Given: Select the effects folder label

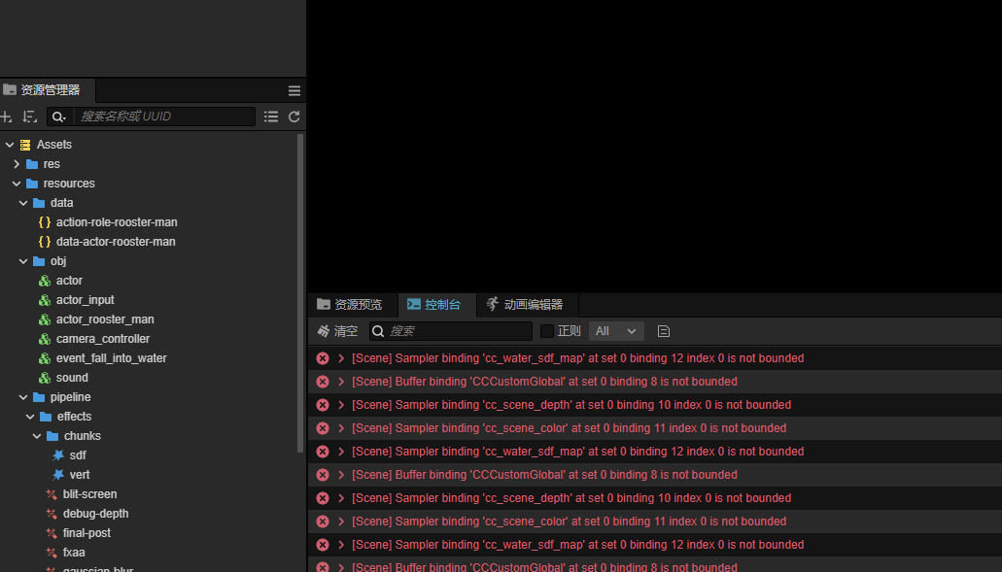Looking at the screenshot, I should pos(74,417).
